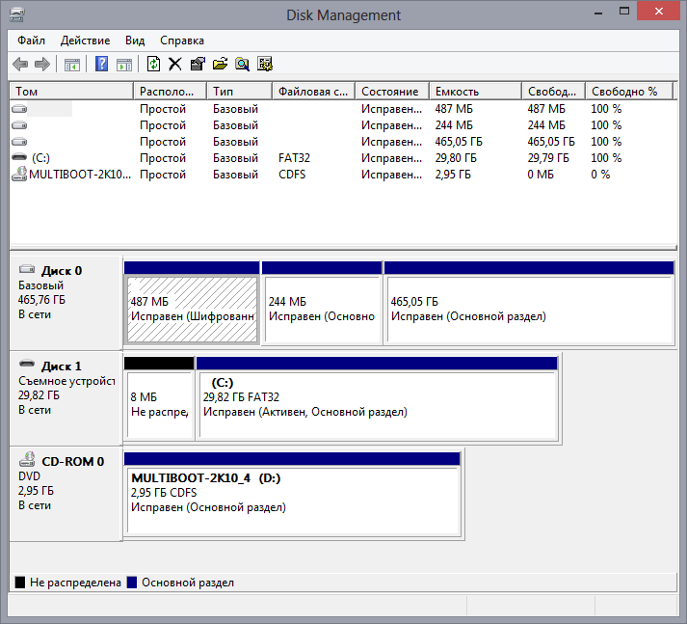Click the Диск 1 removable disk label
The height and width of the screenshot is (624, 687).
click(61, 366)
